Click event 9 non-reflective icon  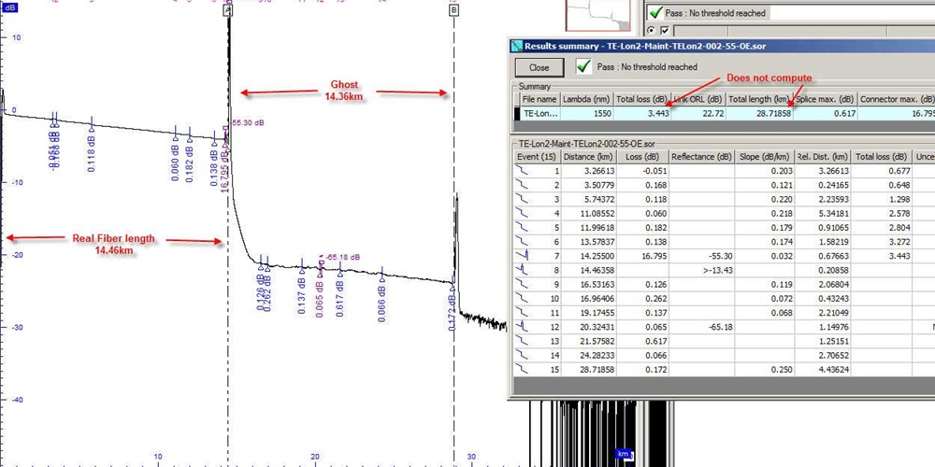tap(522, 284)
